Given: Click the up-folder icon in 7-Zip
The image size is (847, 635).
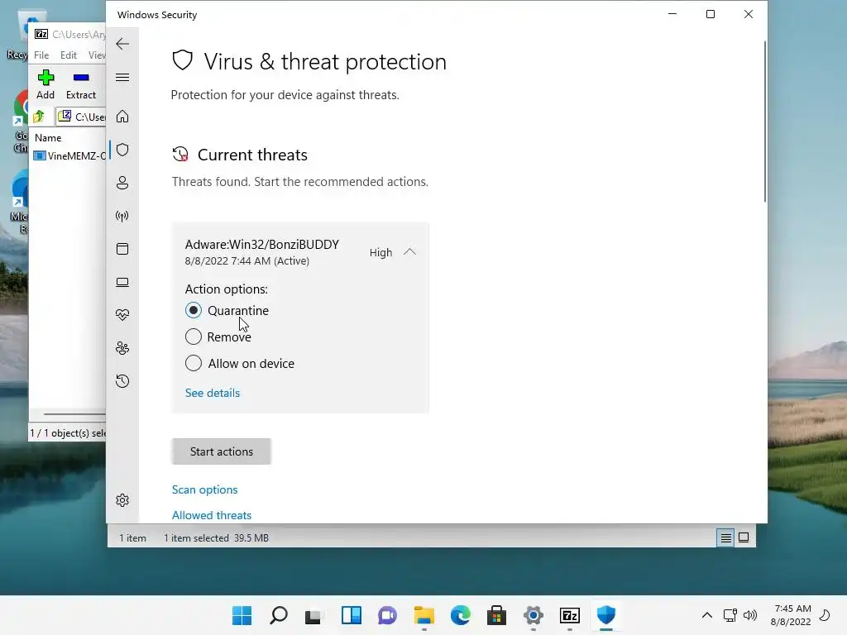Looking at the screenshot, I should pos(39,117).
